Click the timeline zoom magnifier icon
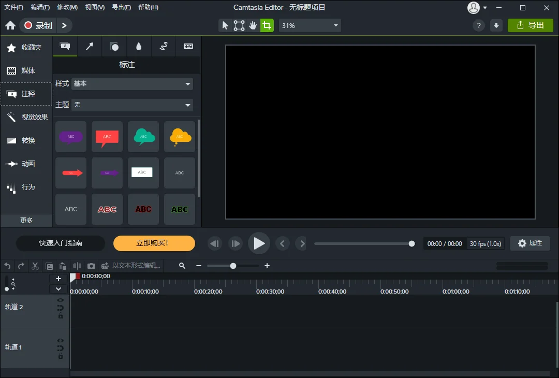559x378 pixels. pos(182,266)
